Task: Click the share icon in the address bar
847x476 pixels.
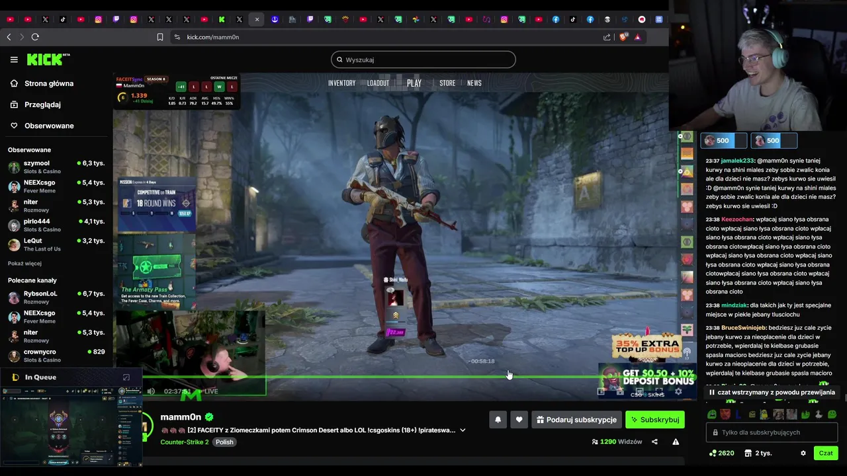Action: coord(607,37)
